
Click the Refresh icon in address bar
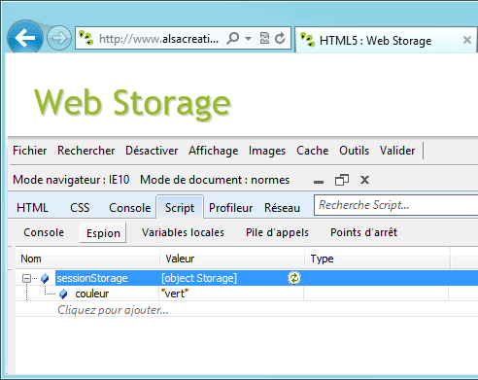click(x=280, y=38)
